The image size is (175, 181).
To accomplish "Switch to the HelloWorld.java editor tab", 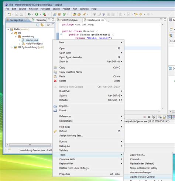I will (x=69, y=20).
